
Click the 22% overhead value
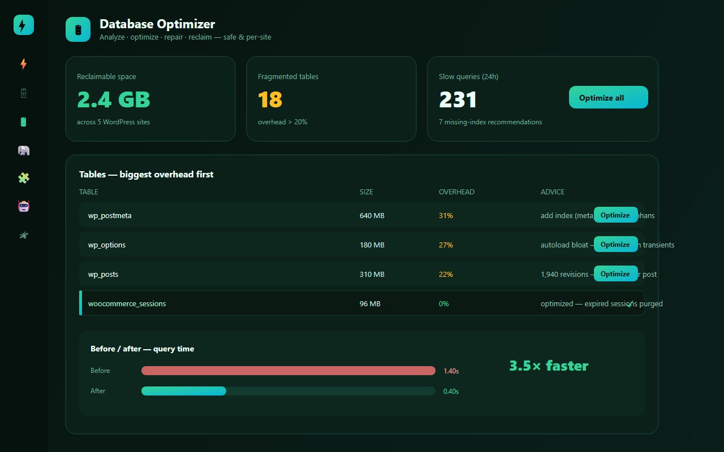pyautogui.click(x=446, y=274)
